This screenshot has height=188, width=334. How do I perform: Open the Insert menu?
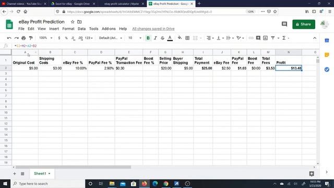(x=54, y=29)
